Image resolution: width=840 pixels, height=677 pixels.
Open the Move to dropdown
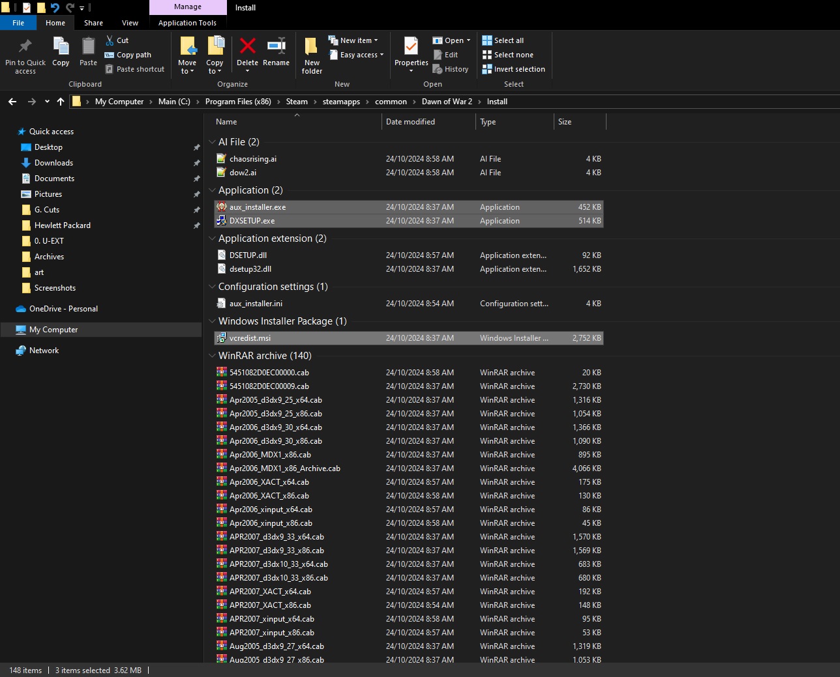click(187, 67)
